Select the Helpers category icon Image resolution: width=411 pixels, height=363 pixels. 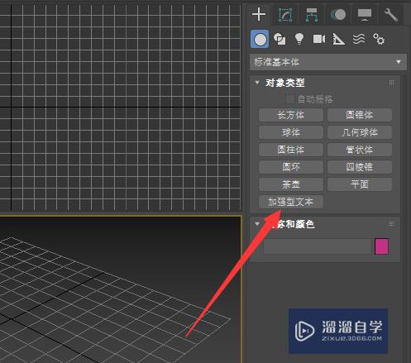338,39
